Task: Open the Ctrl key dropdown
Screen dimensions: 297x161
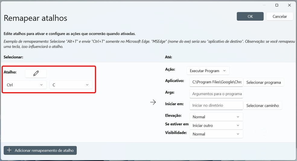Action: [24, 85]
